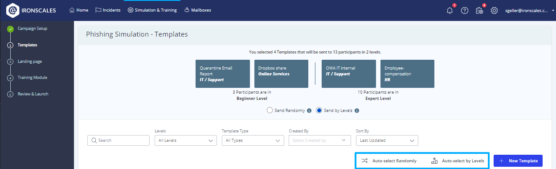Open Mailboxes in top navigation
This screenshot has height=169, width=556.
coord(197,10)
